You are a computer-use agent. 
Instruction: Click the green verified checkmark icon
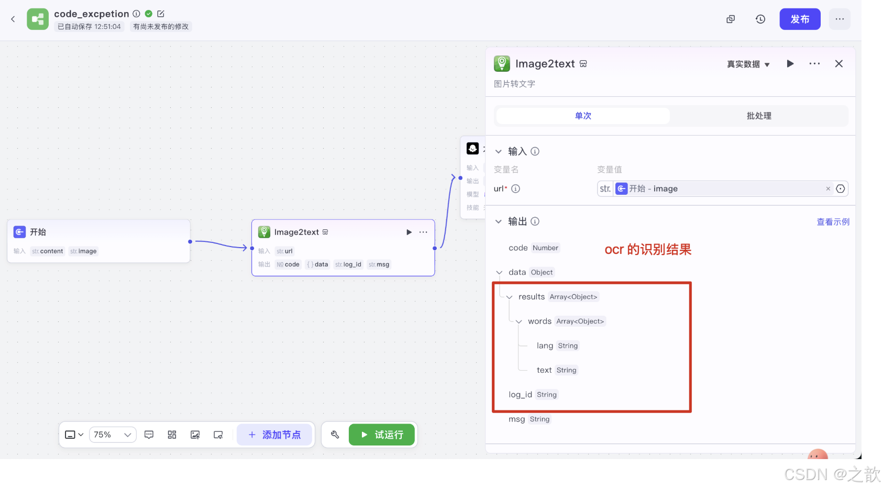click(149, 14)
